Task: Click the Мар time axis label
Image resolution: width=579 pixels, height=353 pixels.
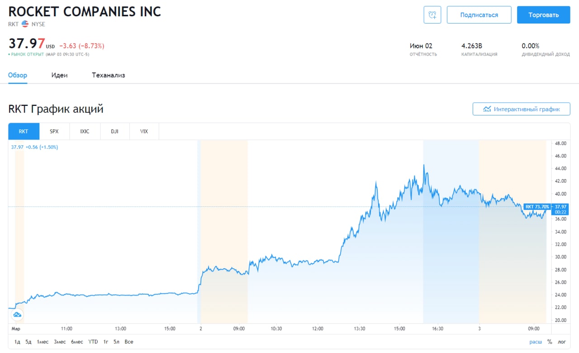Action: [16, 329]
